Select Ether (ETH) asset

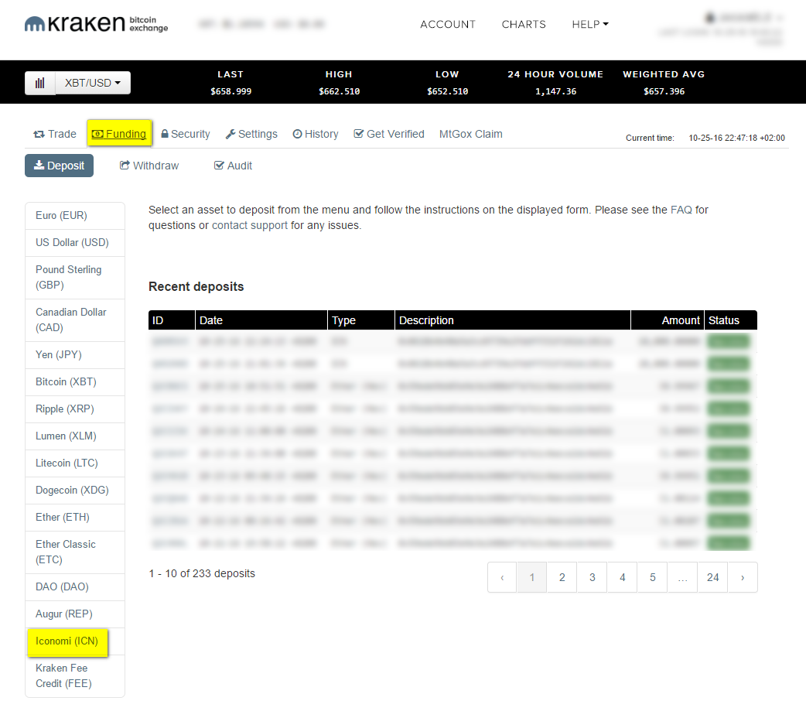pos(75,518)
